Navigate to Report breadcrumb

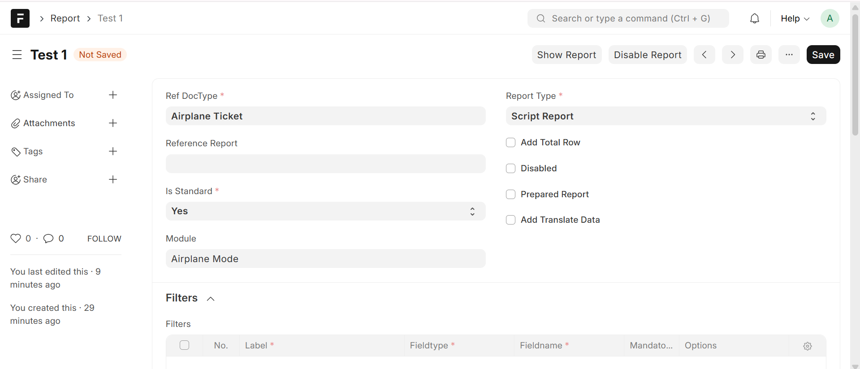tap(65, 18)
